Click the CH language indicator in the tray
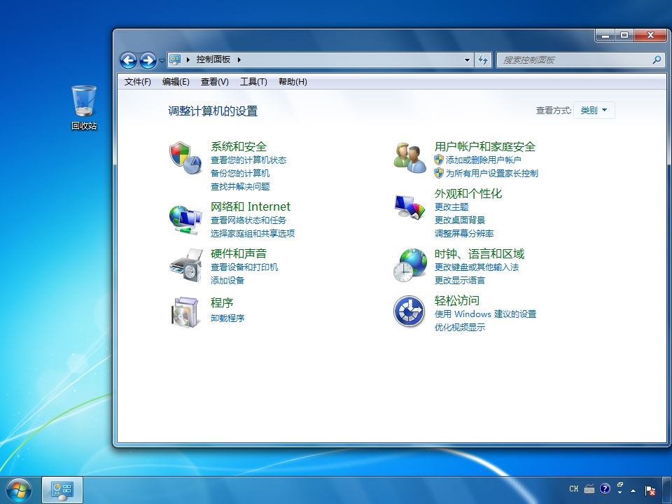This screenshot has width=672, height=504. point(574,489)
